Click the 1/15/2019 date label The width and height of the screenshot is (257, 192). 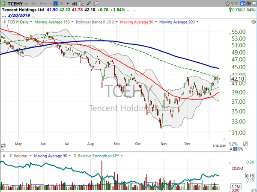click(219, 145)
